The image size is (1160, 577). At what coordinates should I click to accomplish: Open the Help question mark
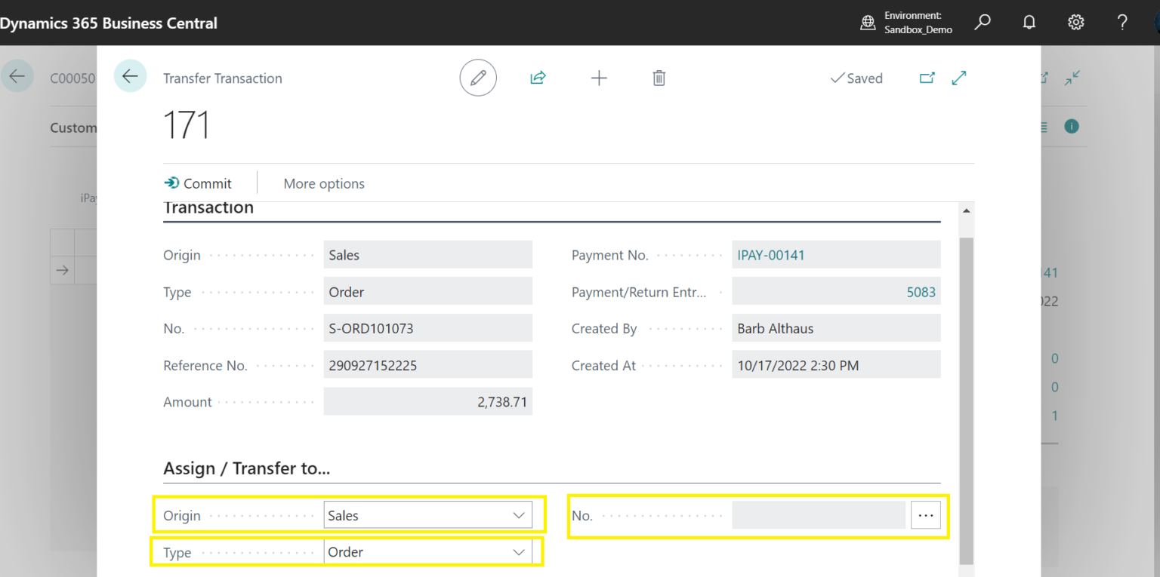pos(1122,23)
